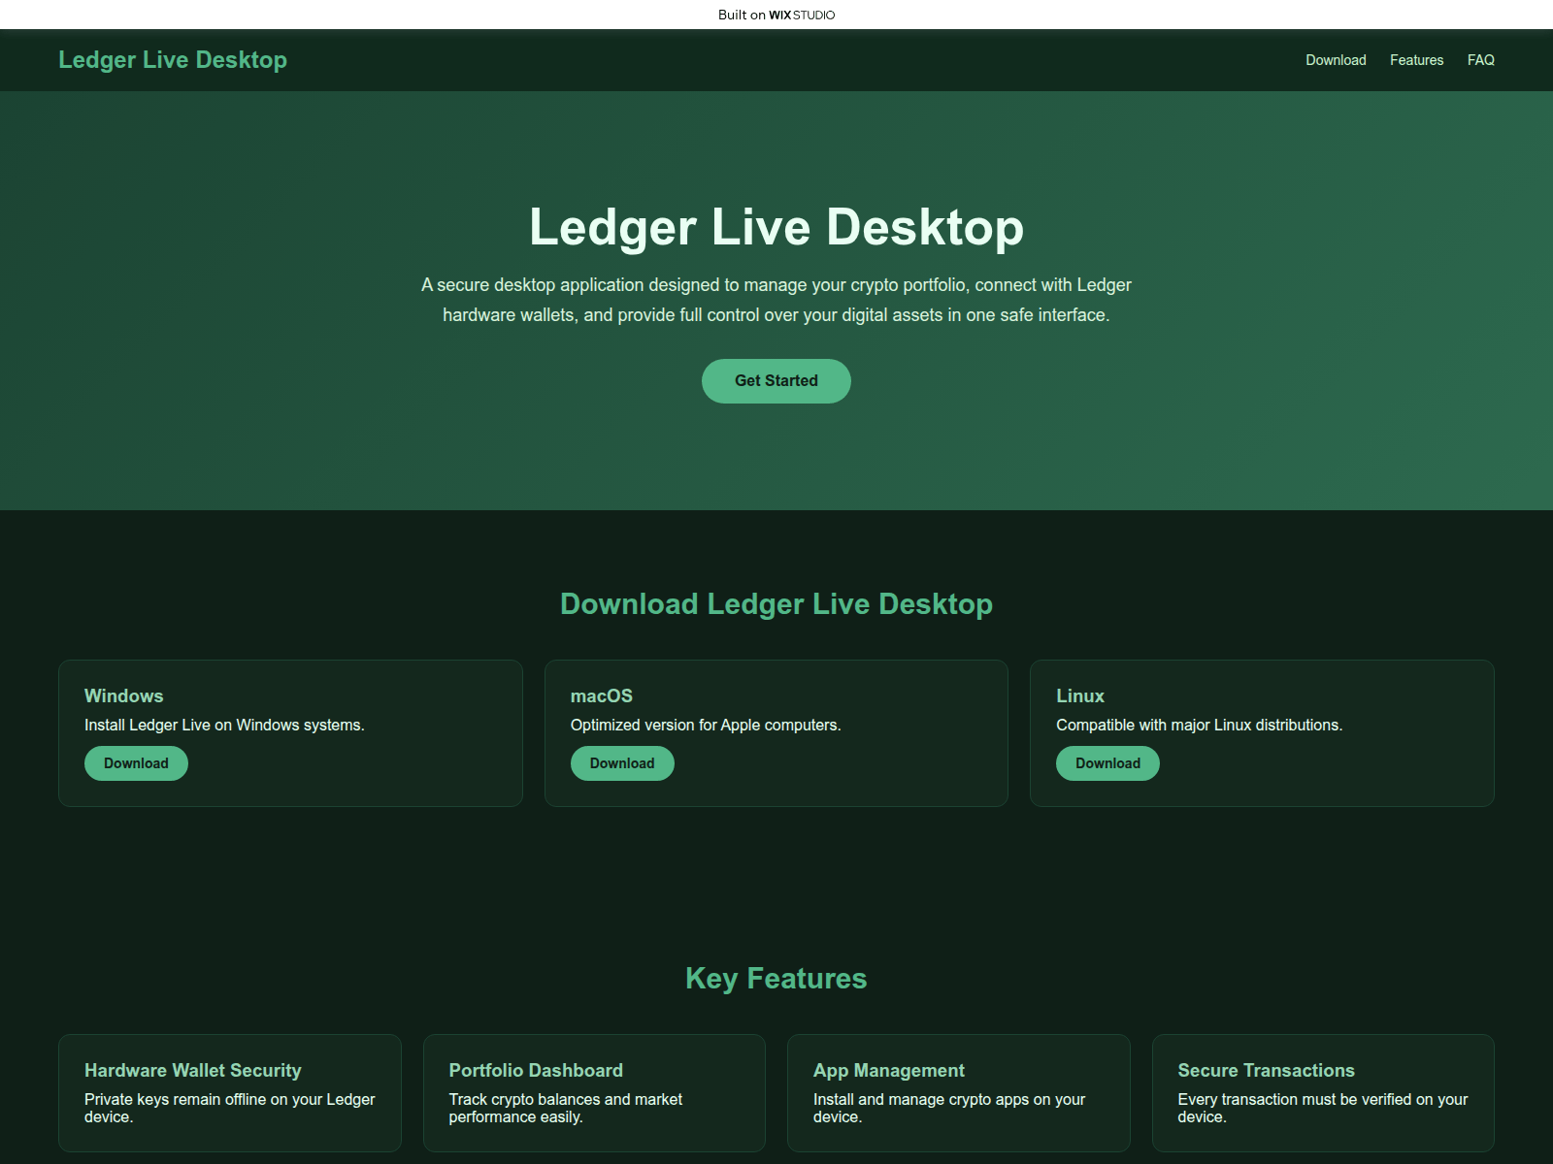The width and height of the screenshot is (1553, 1164).
Task: Download the macOS version
Action: [622, 763]
